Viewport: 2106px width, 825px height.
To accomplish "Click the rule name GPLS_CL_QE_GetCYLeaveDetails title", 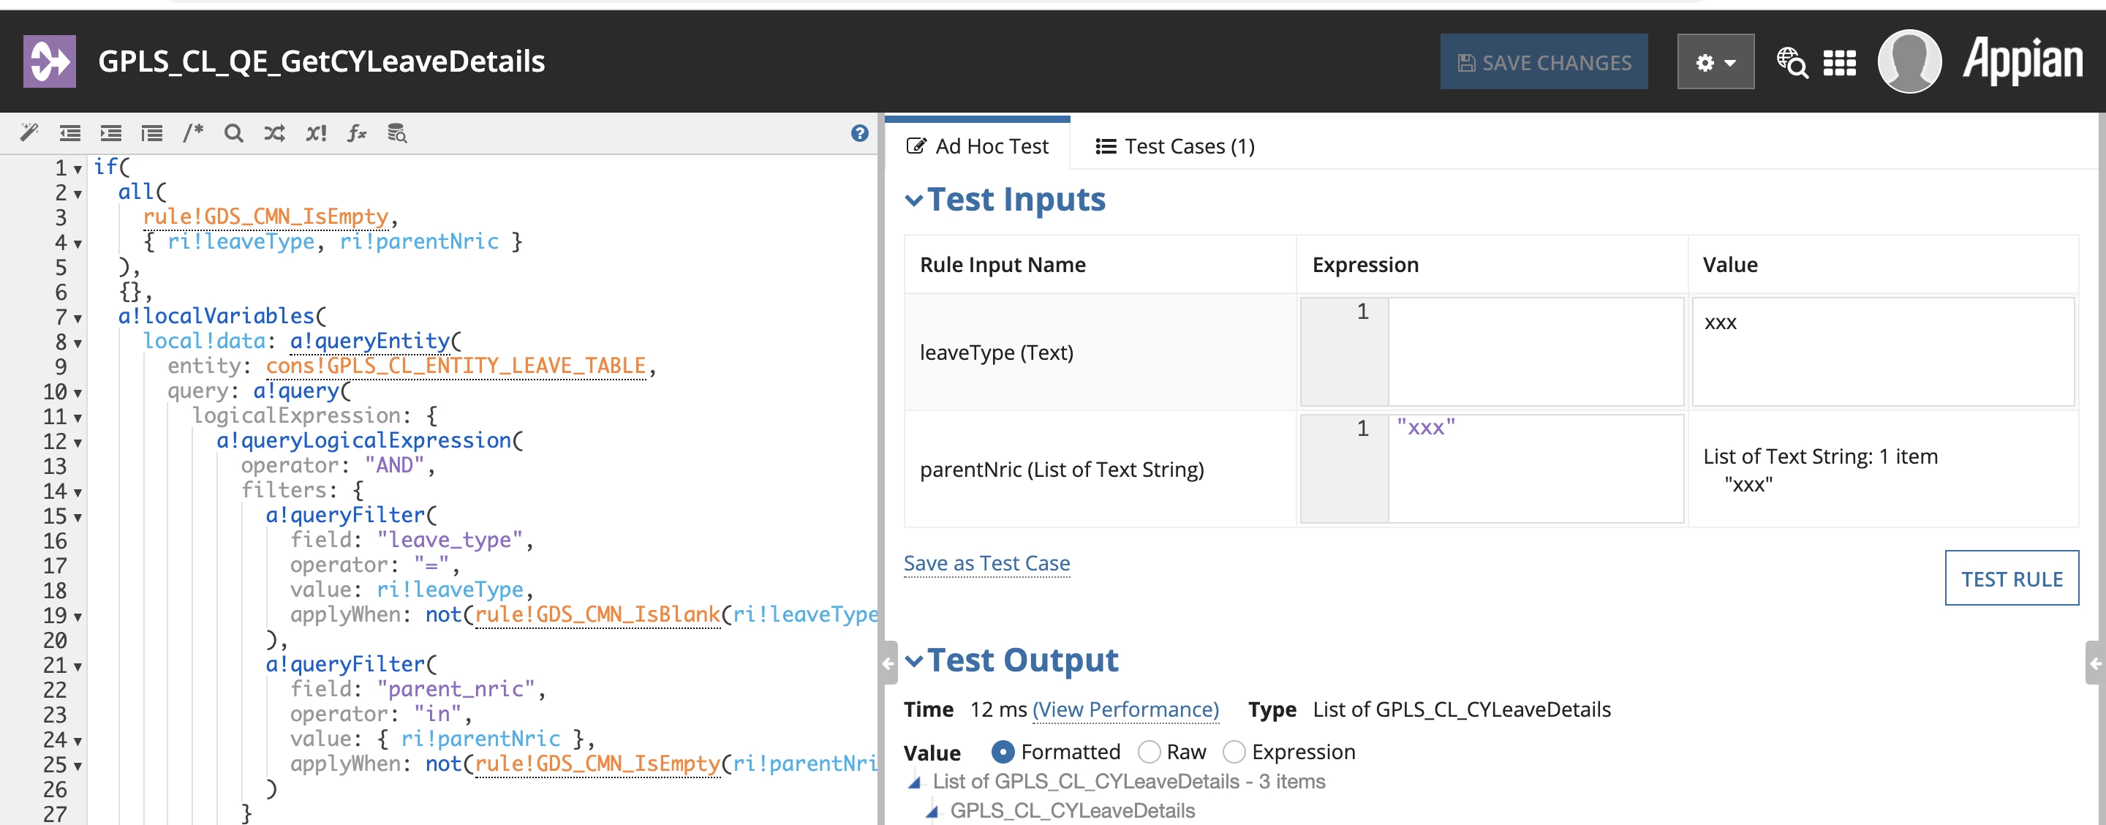I will tap(321, 61).
